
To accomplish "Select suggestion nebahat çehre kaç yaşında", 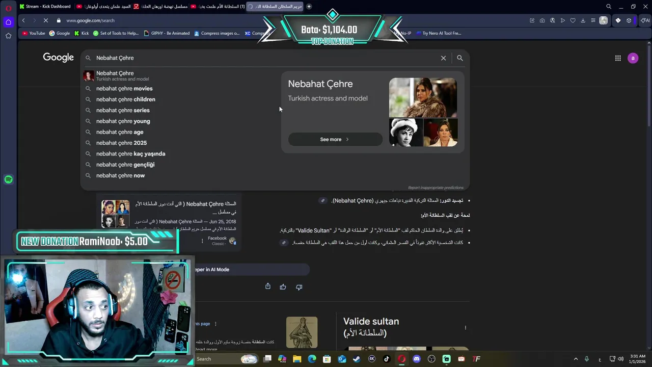I will point(130,154).
